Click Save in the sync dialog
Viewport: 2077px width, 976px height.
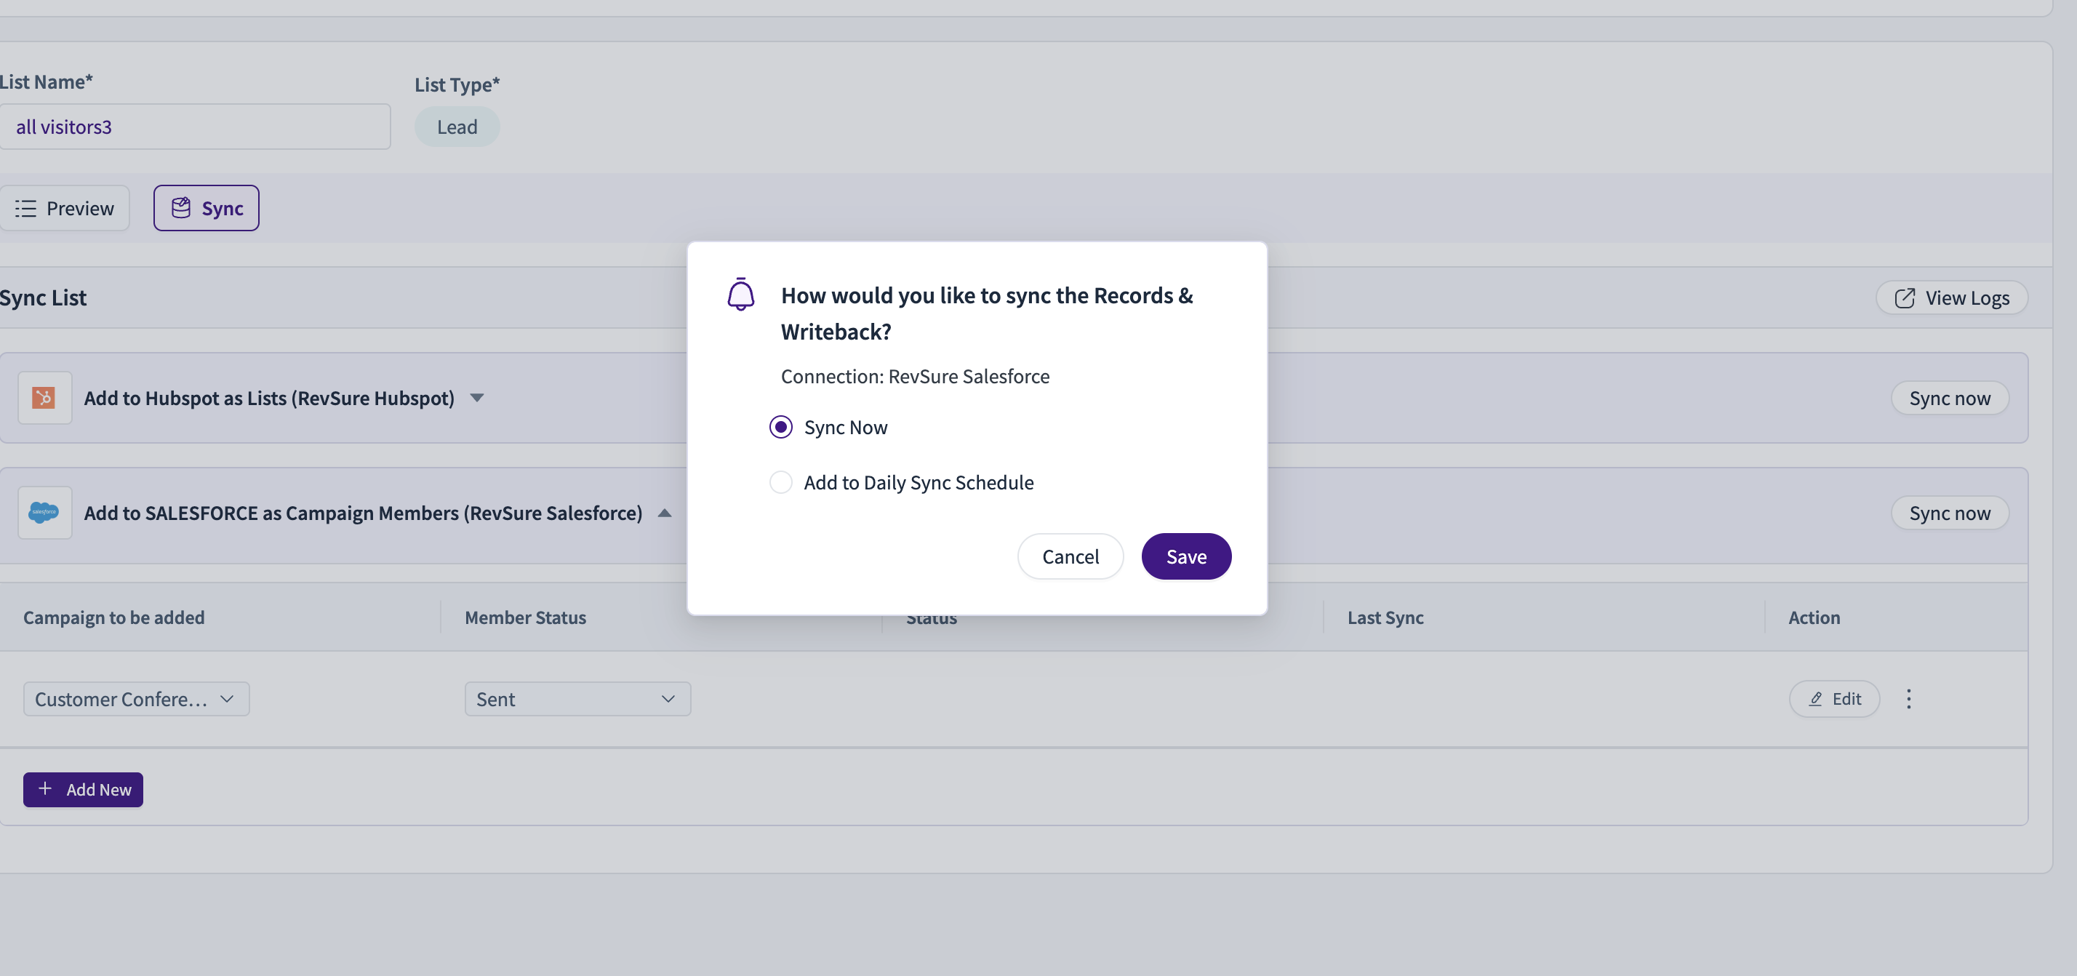click(x=1186, y=556)
